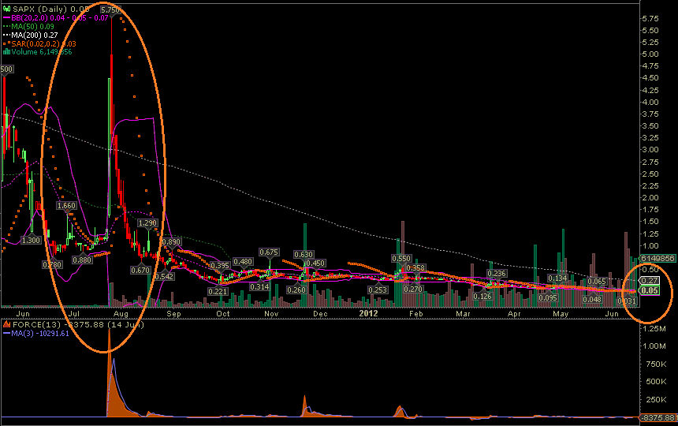678x426 pixels.
Task: Click the Apr label on time axis
Action: [x=514, y=313]
